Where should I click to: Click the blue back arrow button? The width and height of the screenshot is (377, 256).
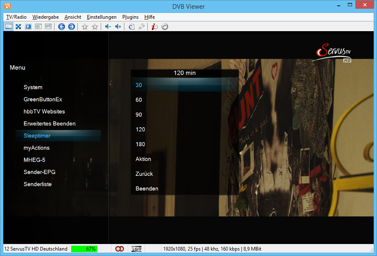pyautogui.click(x=62, y=27)
